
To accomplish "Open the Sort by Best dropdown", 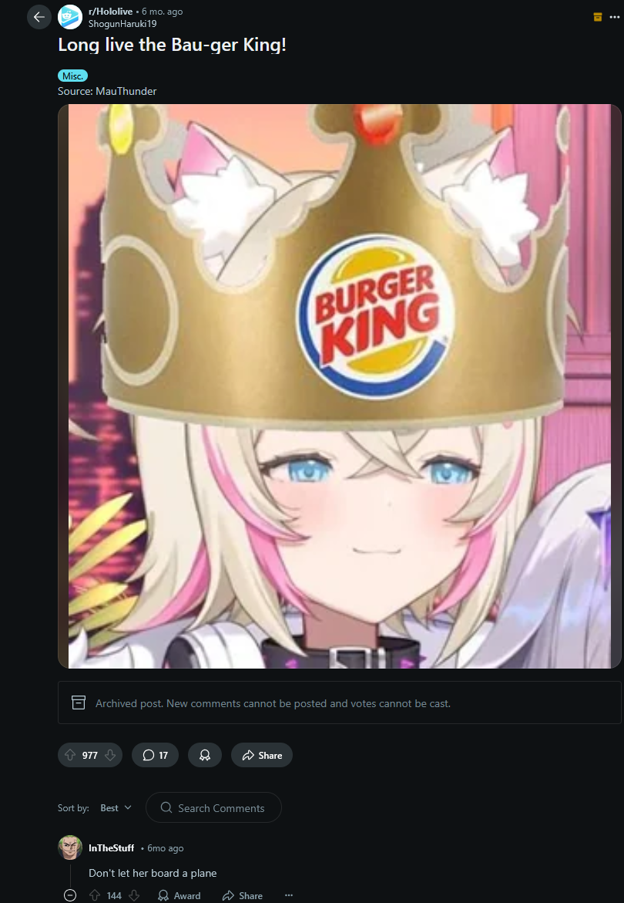I will (116, 808).
